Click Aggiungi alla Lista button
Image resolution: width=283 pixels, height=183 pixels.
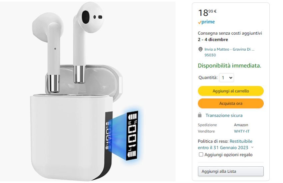231,171
